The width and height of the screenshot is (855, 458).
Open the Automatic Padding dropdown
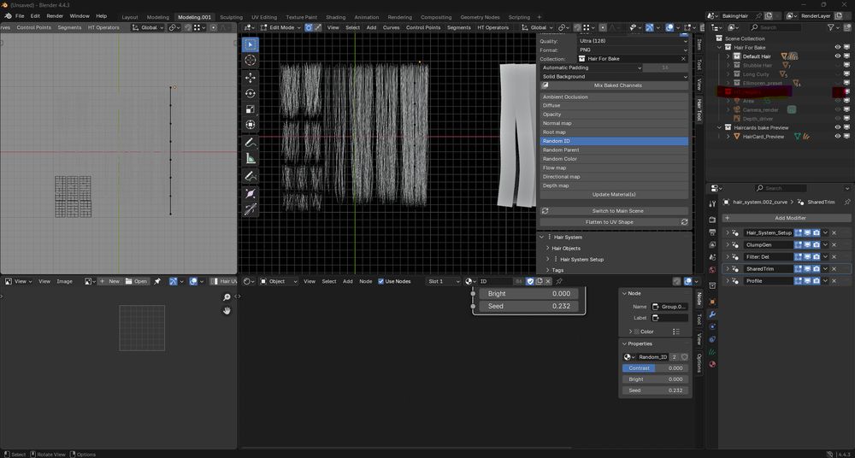pos(592,68)
